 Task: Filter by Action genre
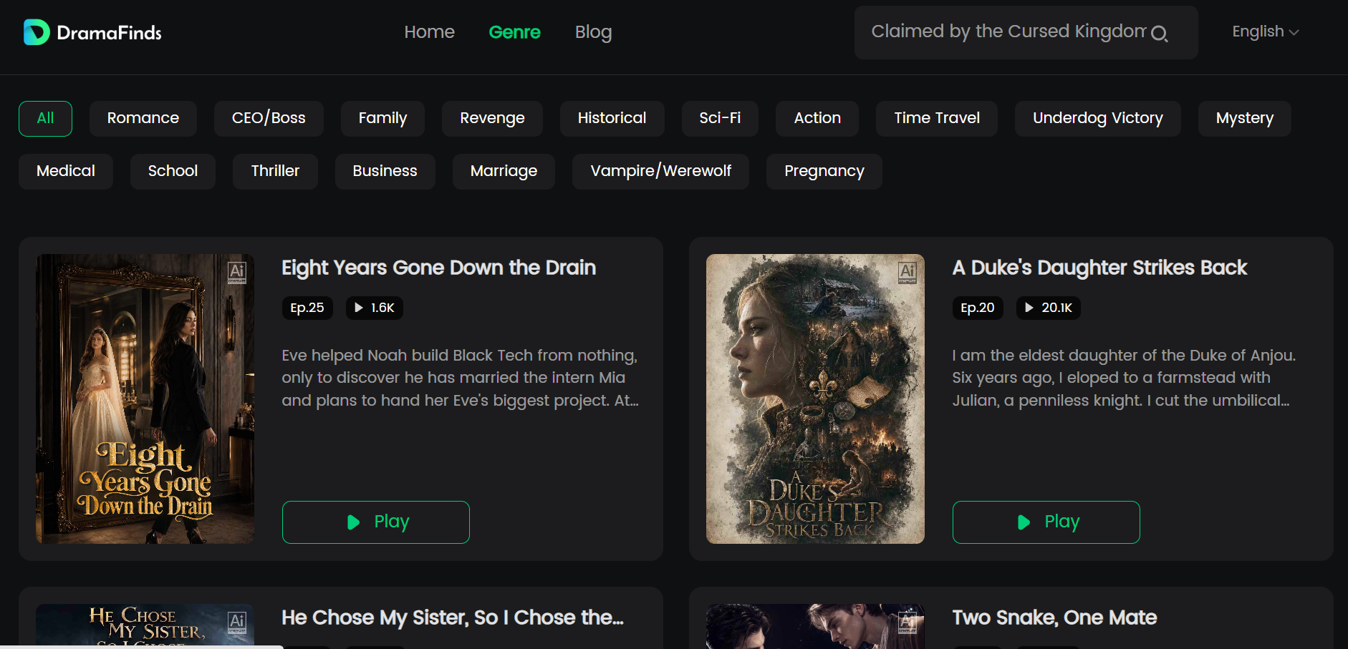(x=817, y=118)
